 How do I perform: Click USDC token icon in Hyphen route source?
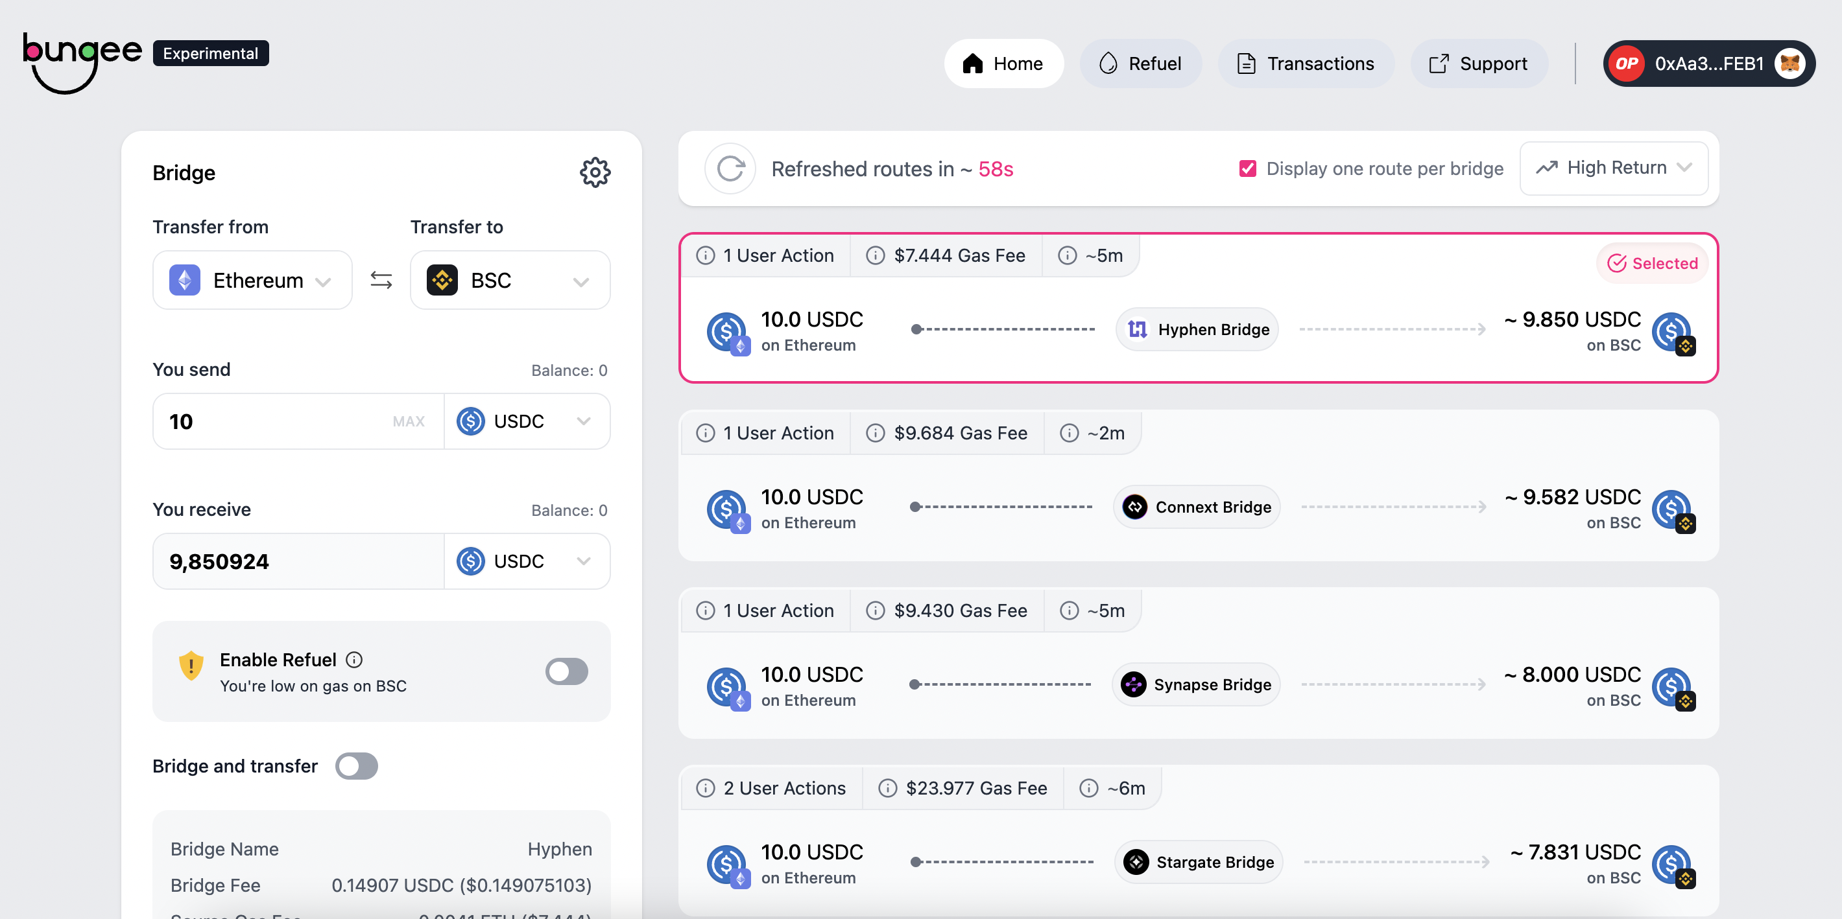(x=728, y=333)
